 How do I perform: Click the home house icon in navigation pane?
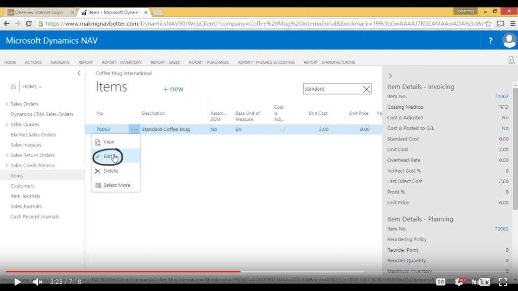13,87
